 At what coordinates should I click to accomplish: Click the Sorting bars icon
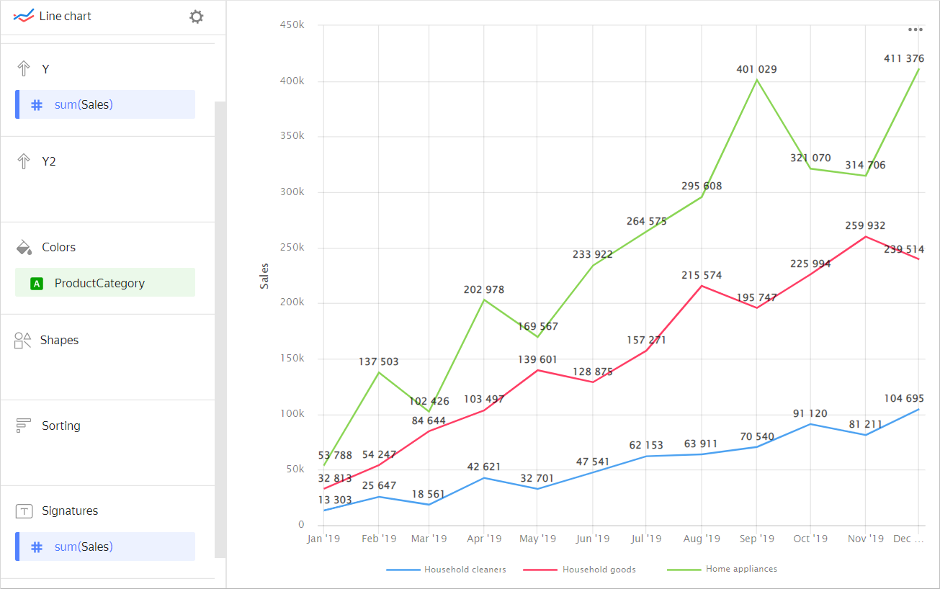tap(24, 425)
